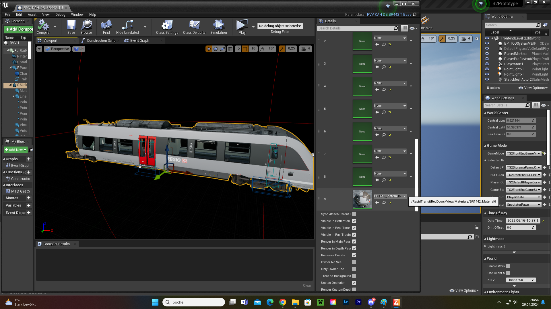Open RVV KAH DB BR442 T Base parent class
551x309 pixels.
389,15
